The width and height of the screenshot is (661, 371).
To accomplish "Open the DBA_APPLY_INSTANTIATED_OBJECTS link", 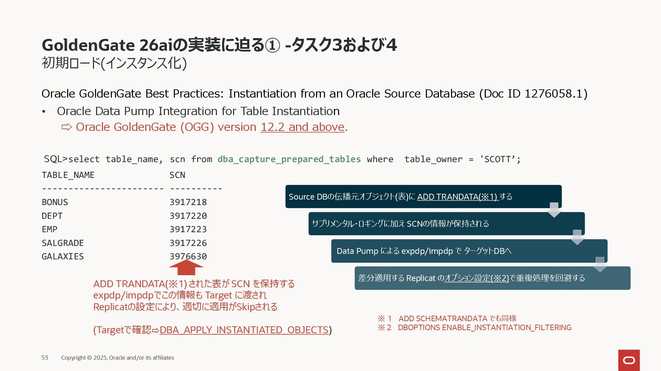I will [244, 330].
